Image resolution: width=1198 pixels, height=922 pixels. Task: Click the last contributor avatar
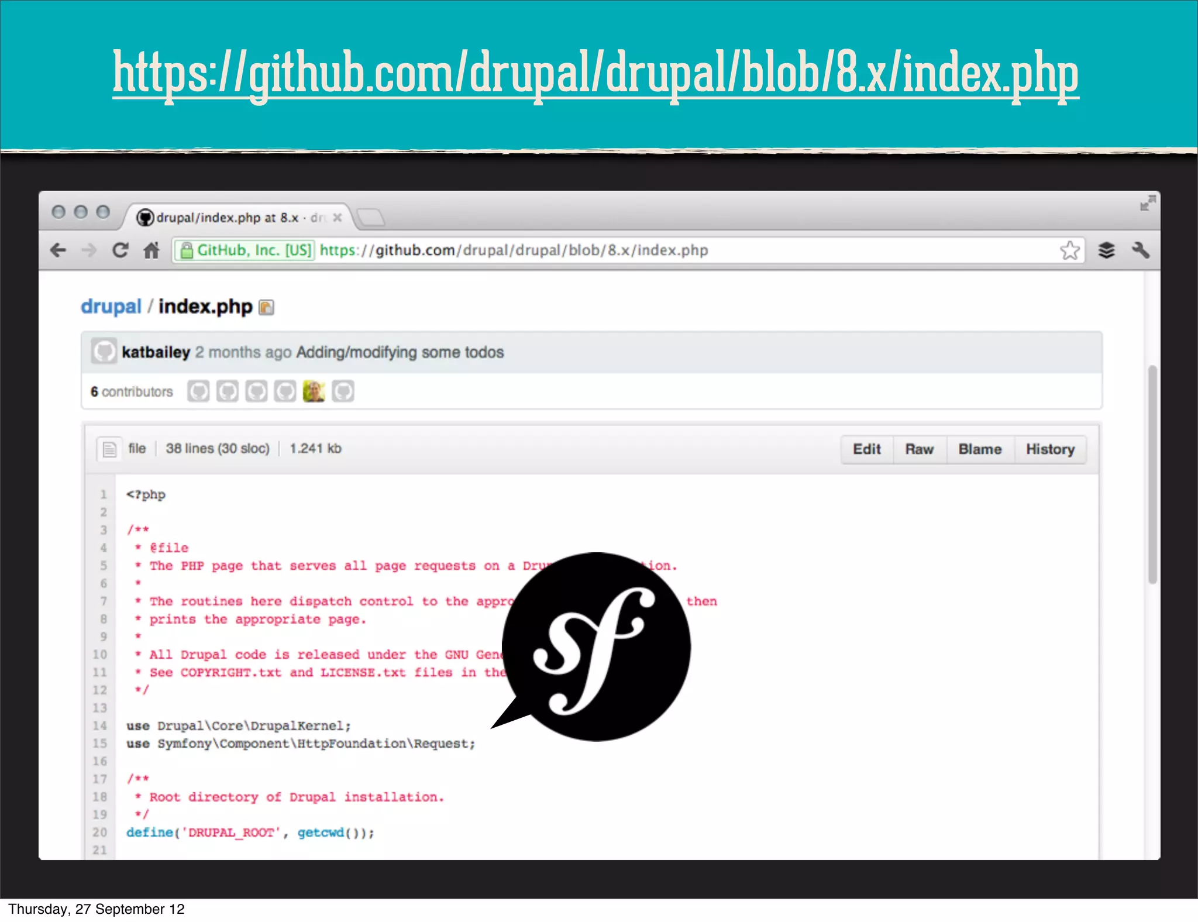coord(343,391)
